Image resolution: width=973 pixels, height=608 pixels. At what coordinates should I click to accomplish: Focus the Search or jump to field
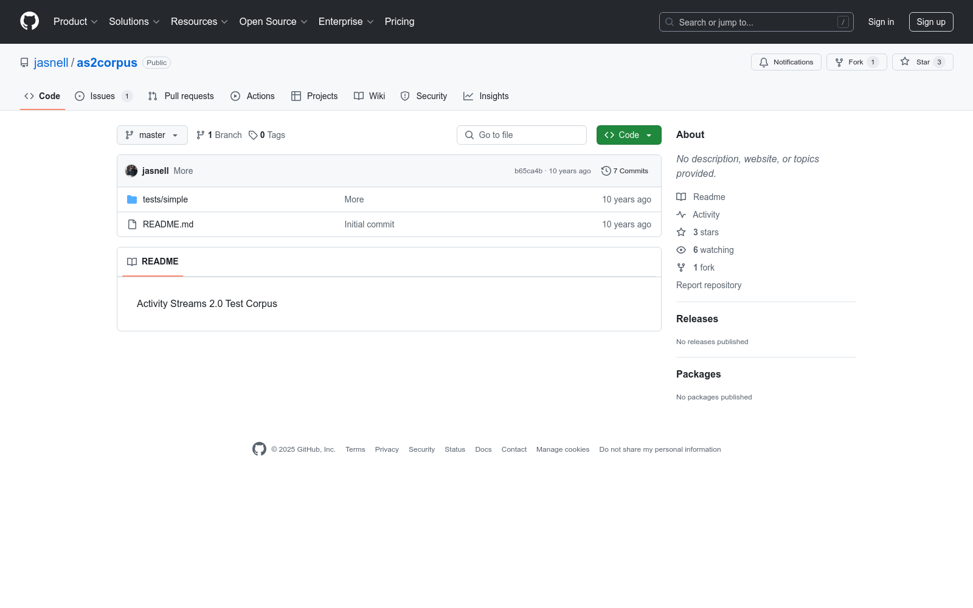(x=757, y=22)
